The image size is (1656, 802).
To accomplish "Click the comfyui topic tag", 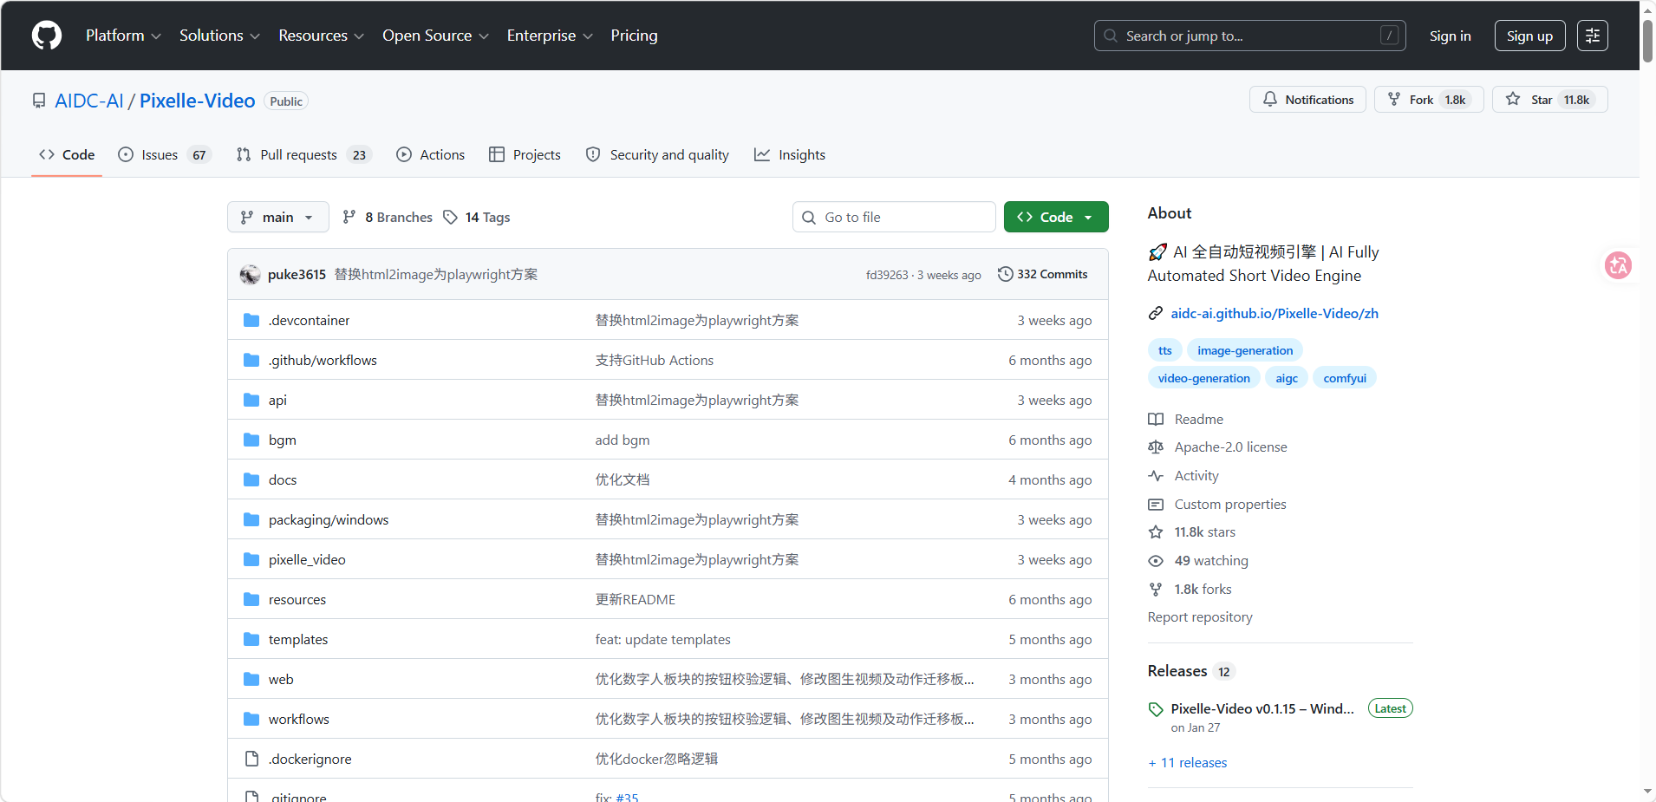I will (1344, 378).
